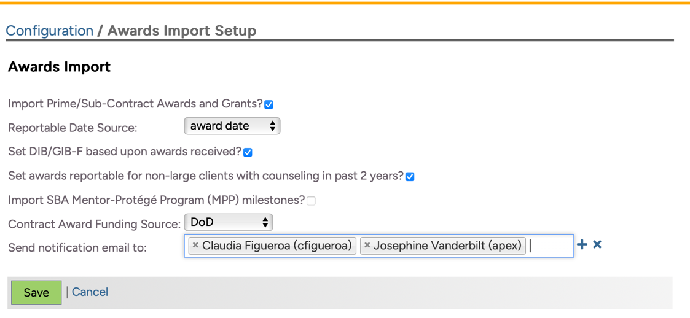Select the Josephine Vanderbilt (apex) tag

pyautogui.click(x=447, y=246)
